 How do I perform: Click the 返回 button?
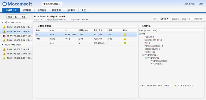tap(10, 16)
